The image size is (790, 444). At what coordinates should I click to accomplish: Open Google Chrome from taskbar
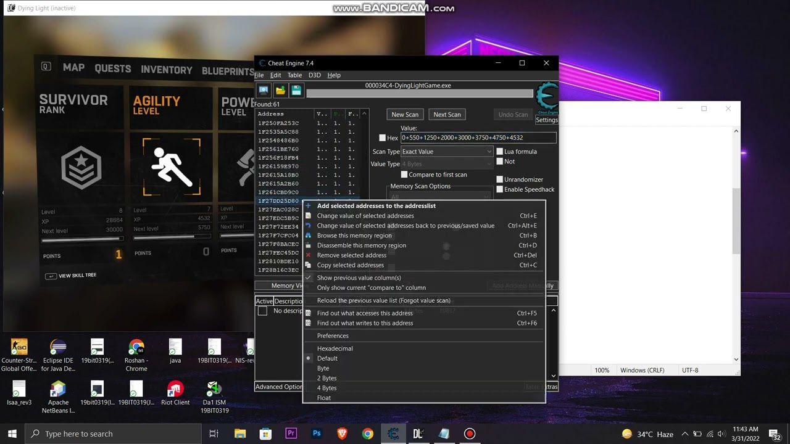pos(367,434)
